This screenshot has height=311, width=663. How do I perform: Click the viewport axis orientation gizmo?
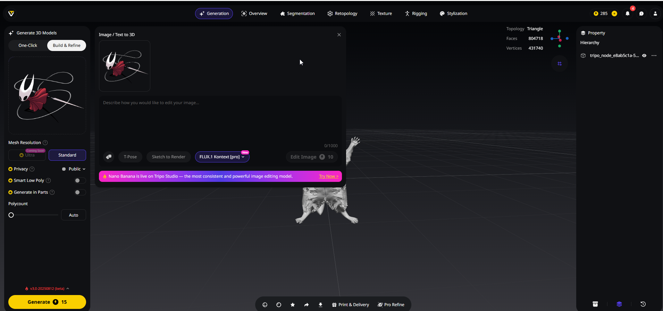point(560,39)
